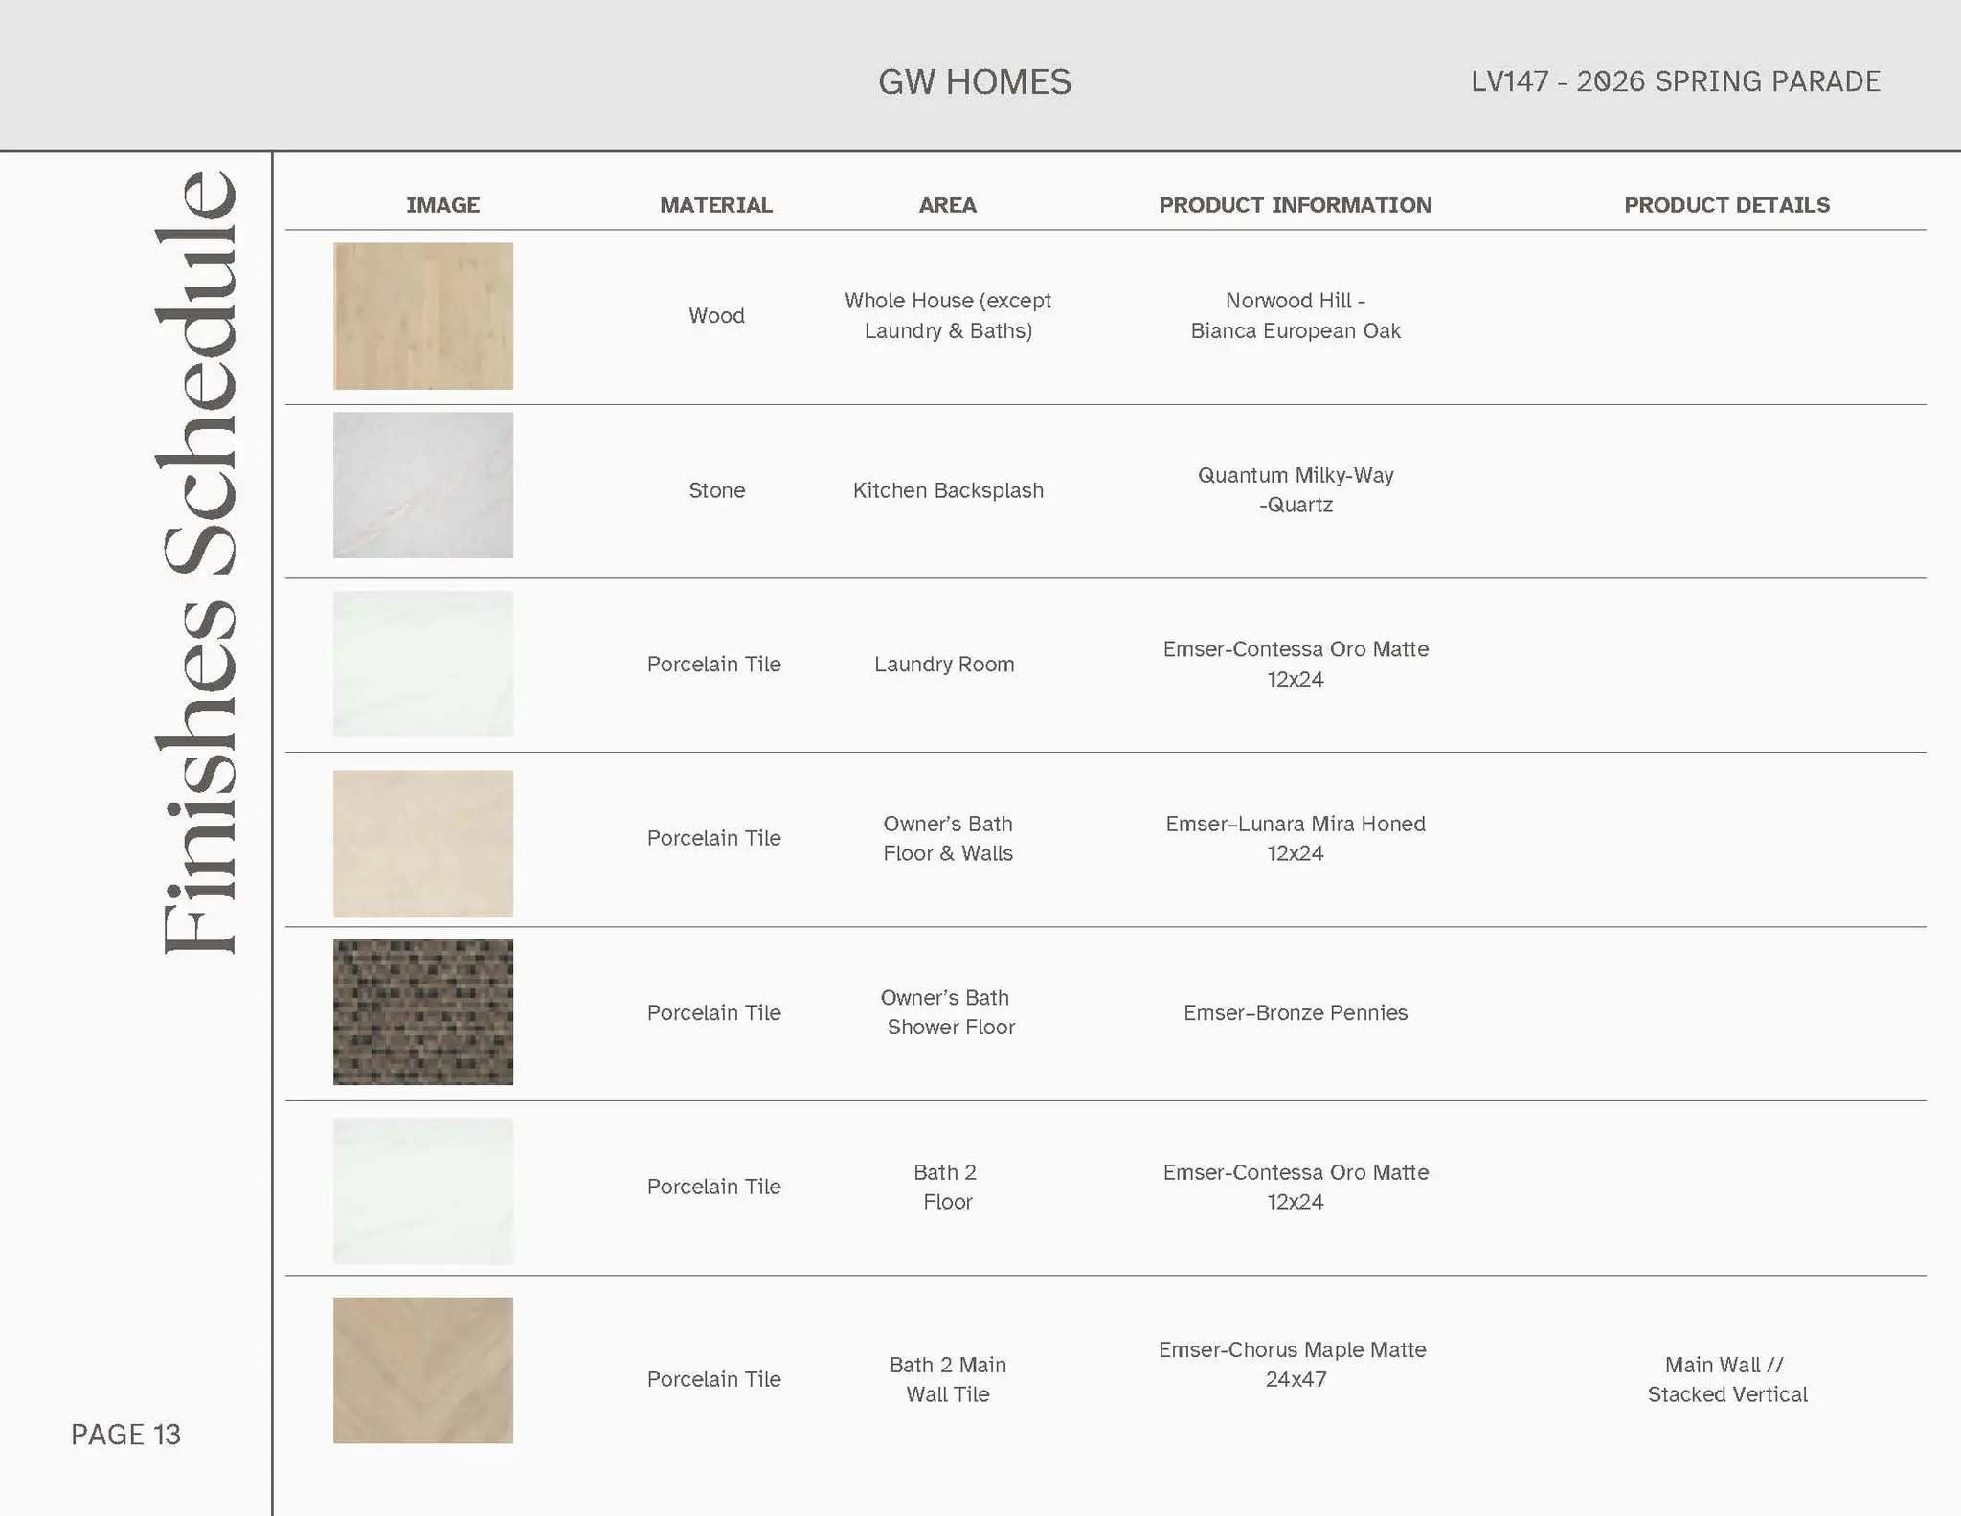Click the AREA column header

(x=947, y=205)
